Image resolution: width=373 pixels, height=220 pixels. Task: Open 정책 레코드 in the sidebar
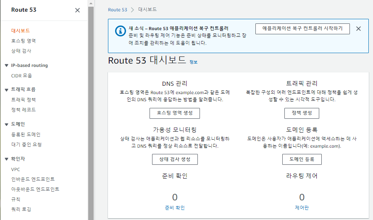pyautogui.click(x=24, y=110)
